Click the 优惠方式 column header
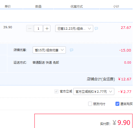Image resolution: width=136 pixels, height=128 pixels. 77,6
